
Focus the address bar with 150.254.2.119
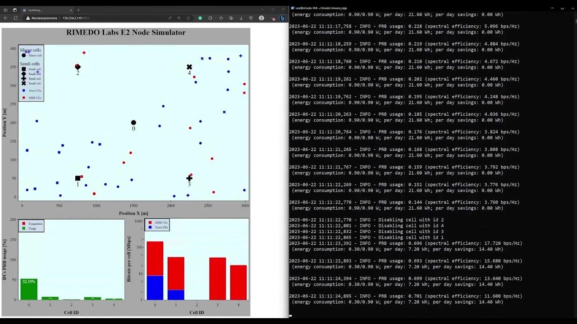(76, 18)
